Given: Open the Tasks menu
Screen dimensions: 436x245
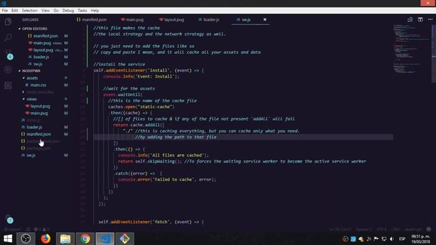Looking at the screenshot, I should (x=82, y=11).
